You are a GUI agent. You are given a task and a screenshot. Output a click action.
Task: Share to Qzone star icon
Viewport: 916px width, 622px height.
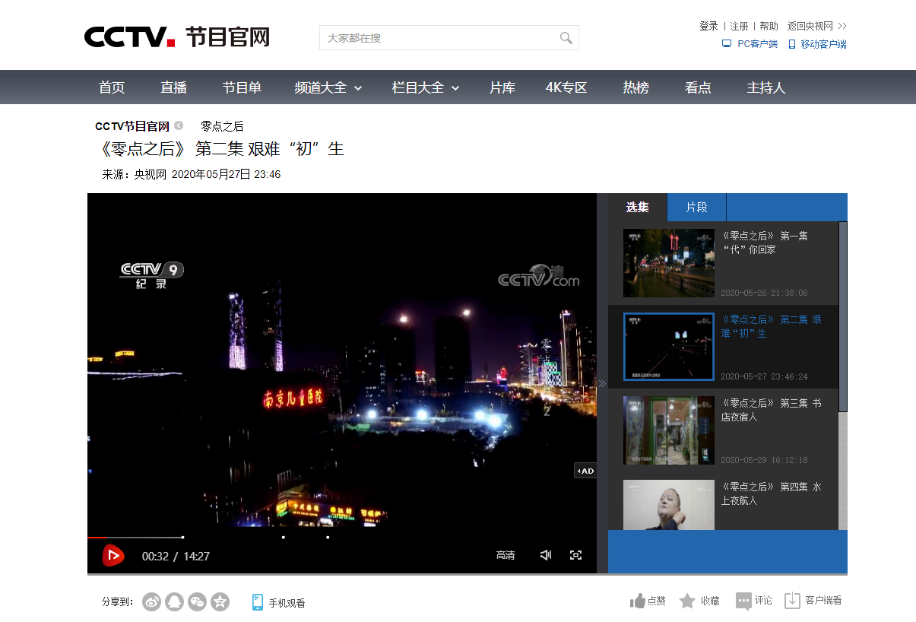tap(220, 602)
